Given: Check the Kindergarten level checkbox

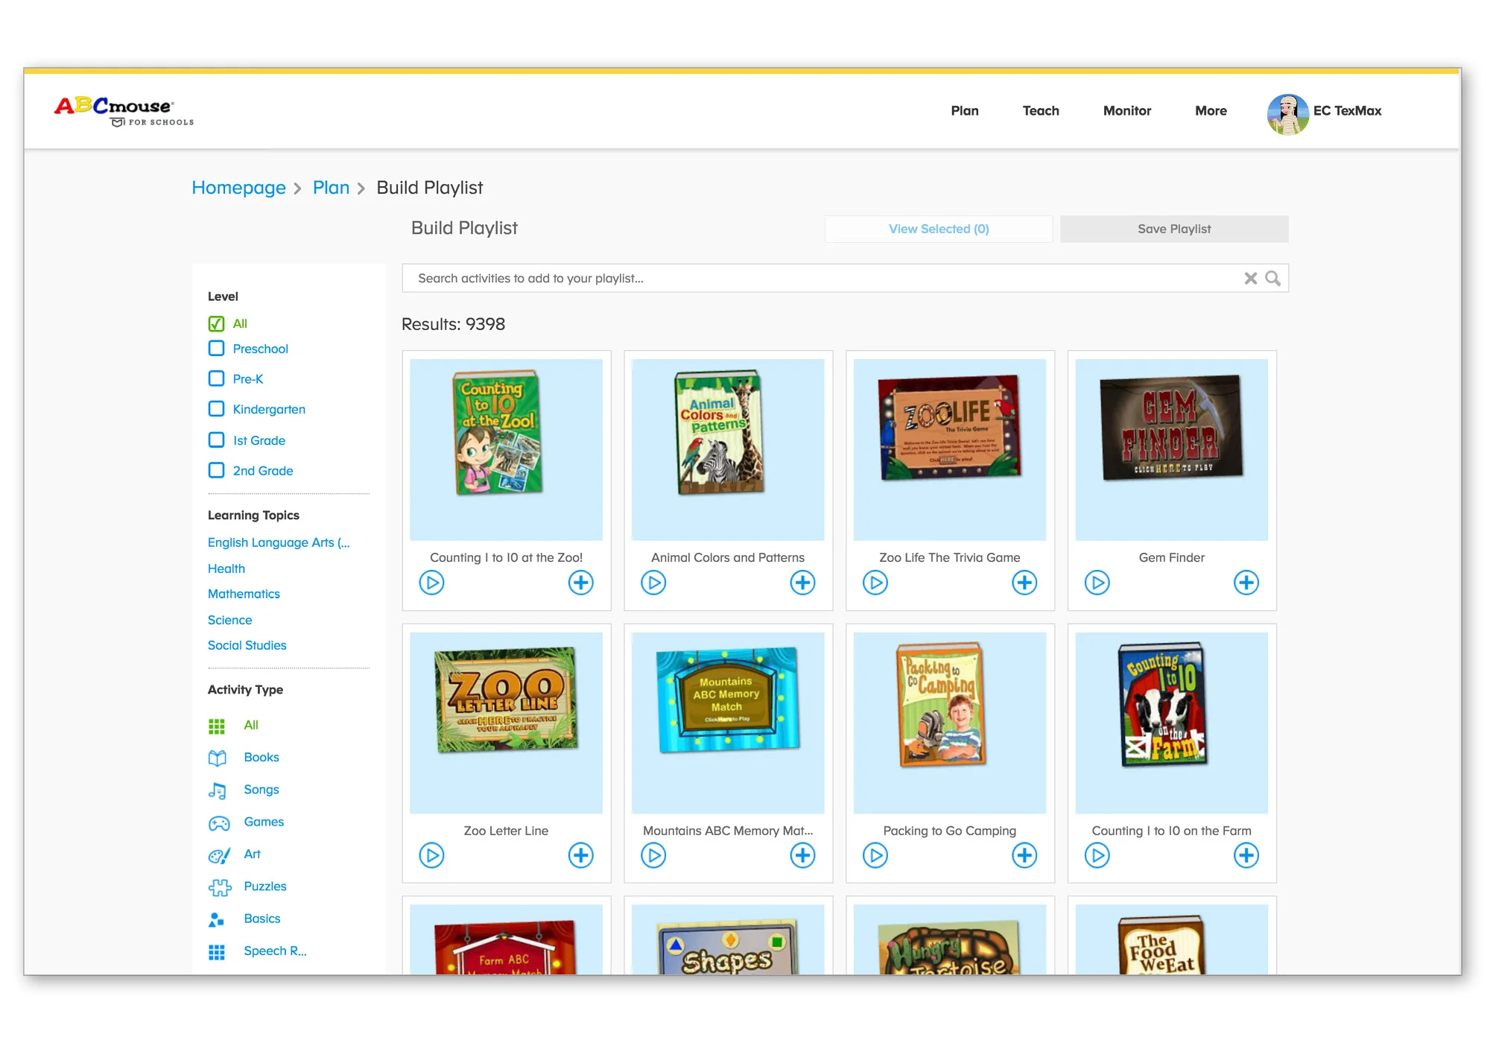Looking at the screenshot, I should 216,409.
